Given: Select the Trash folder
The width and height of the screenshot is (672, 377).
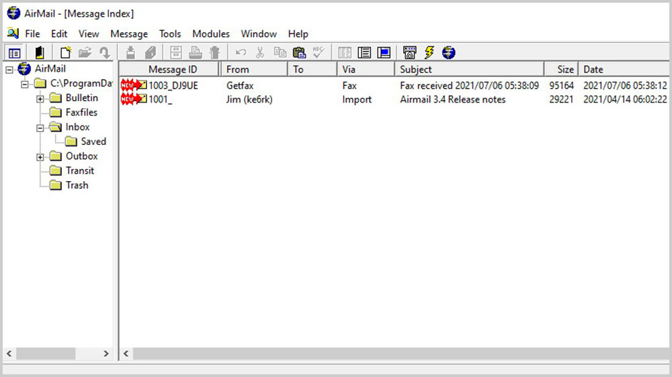Looking at the screenshot, I should [x=77, y=185].
